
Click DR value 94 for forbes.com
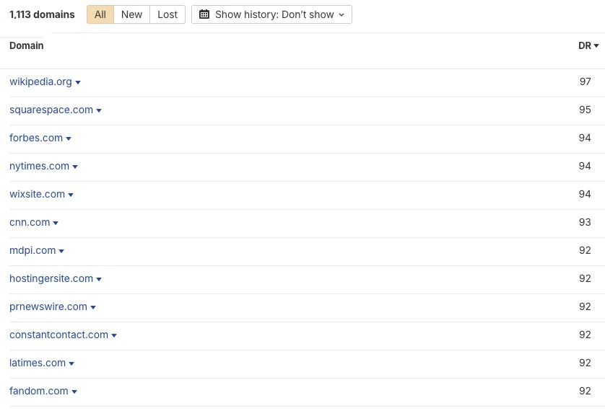(x=585, y=138)
